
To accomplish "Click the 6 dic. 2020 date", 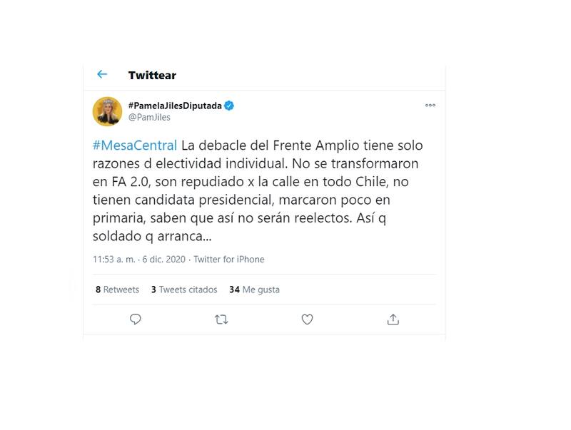I will pos(163,260).
